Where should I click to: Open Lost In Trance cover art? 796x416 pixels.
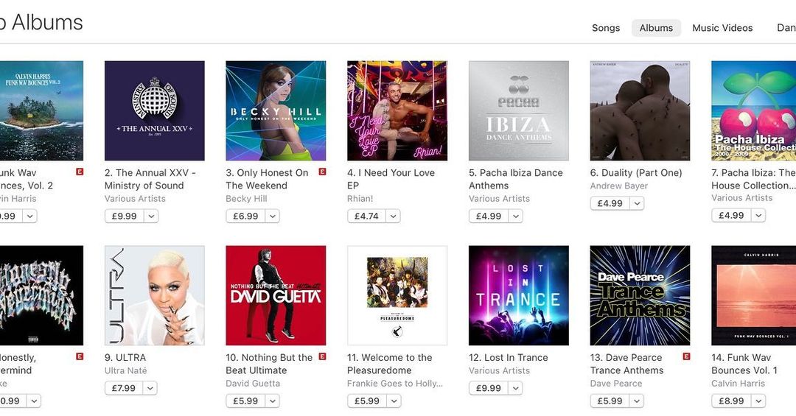518,295
